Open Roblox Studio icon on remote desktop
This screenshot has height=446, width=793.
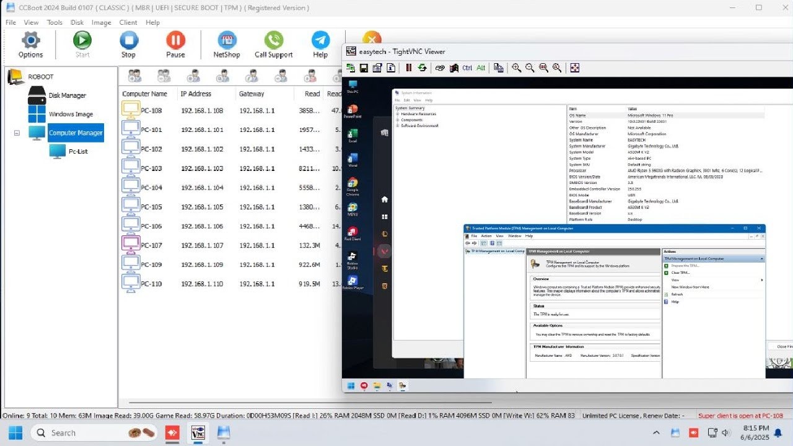tap(352, 260)
